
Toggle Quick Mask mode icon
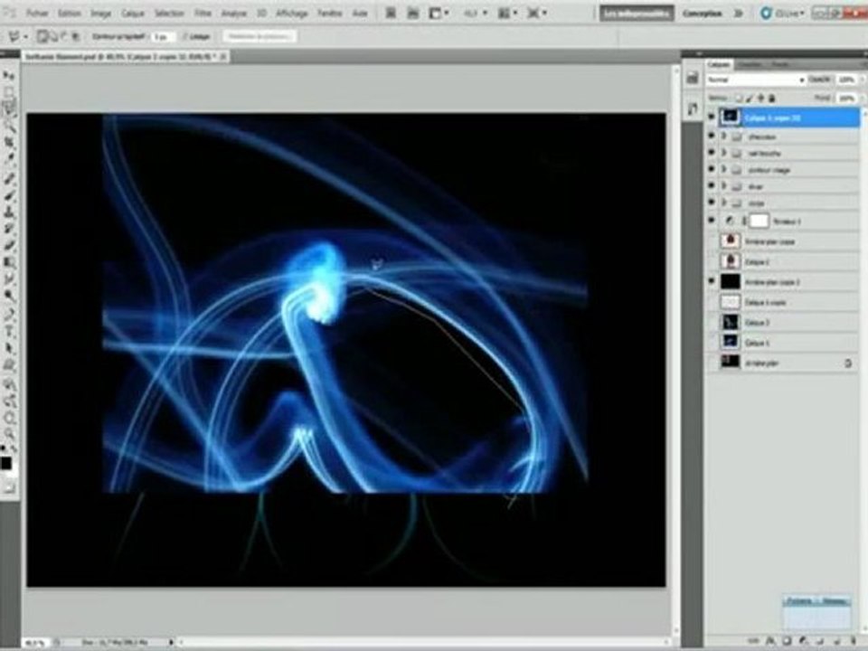click(x=9, y=487)
